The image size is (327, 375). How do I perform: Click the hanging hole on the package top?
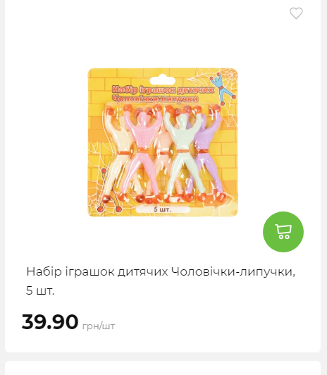163,80
